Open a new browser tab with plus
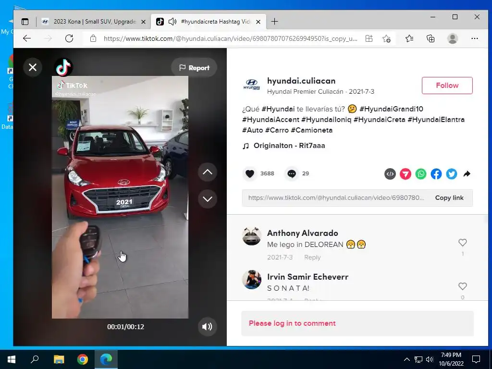Screen dimensions: 492x369 pos(274,21)
